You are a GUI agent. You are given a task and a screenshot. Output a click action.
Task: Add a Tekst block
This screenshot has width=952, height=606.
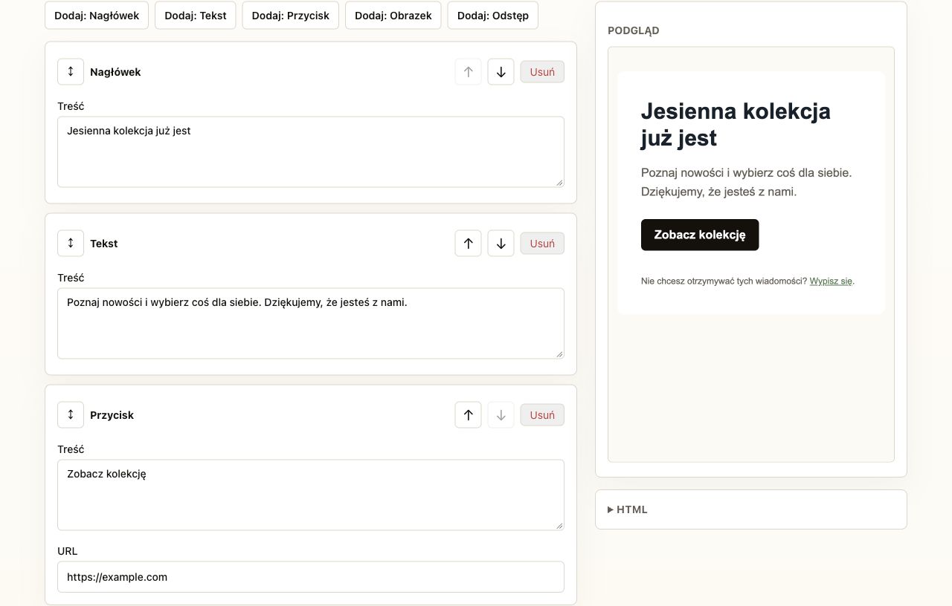[x=196, y=16]
